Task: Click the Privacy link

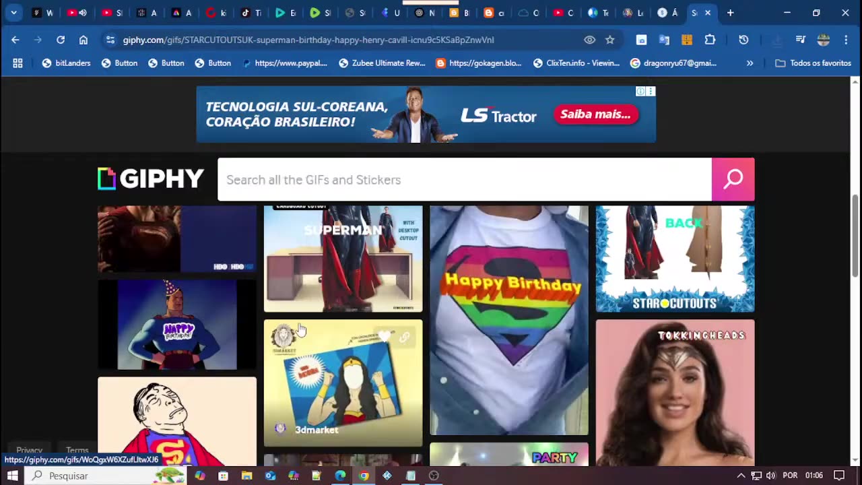Action: pos(29,450)
